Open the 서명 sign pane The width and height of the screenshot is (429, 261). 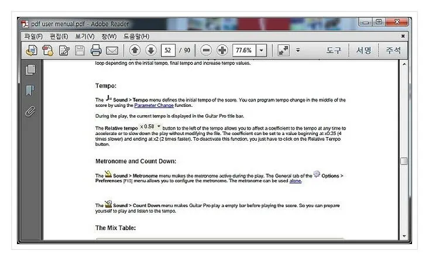[363, 50]
